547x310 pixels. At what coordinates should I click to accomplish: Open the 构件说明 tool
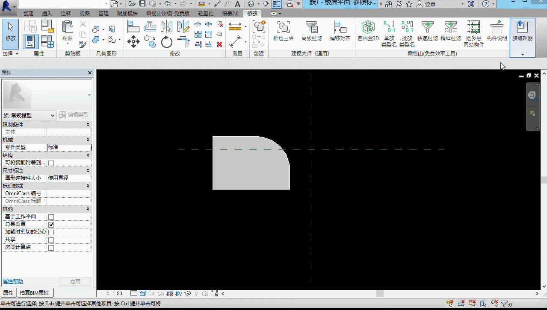click(x=497, y=30)
